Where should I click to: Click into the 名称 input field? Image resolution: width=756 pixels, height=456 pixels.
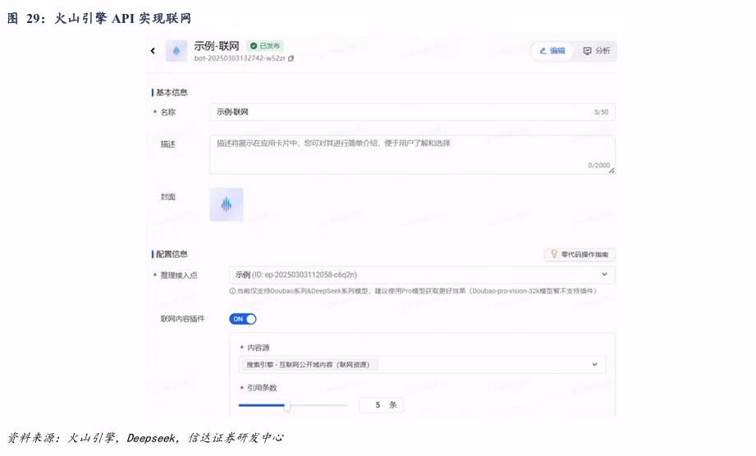402,112
